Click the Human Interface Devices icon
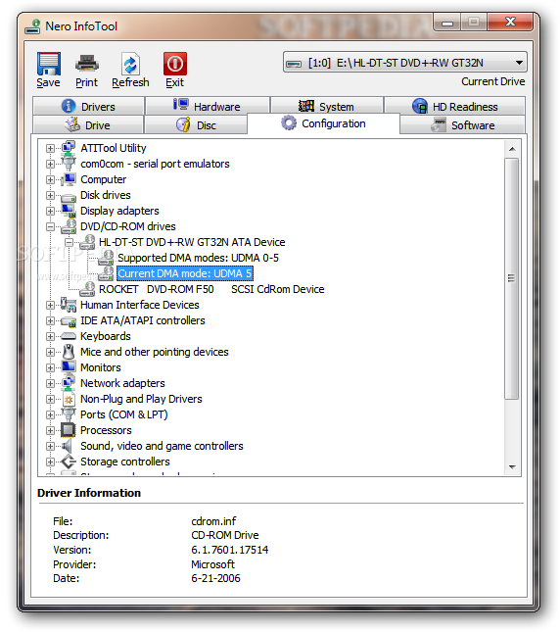Screen dimensions: 560x632 coord(69,305)
